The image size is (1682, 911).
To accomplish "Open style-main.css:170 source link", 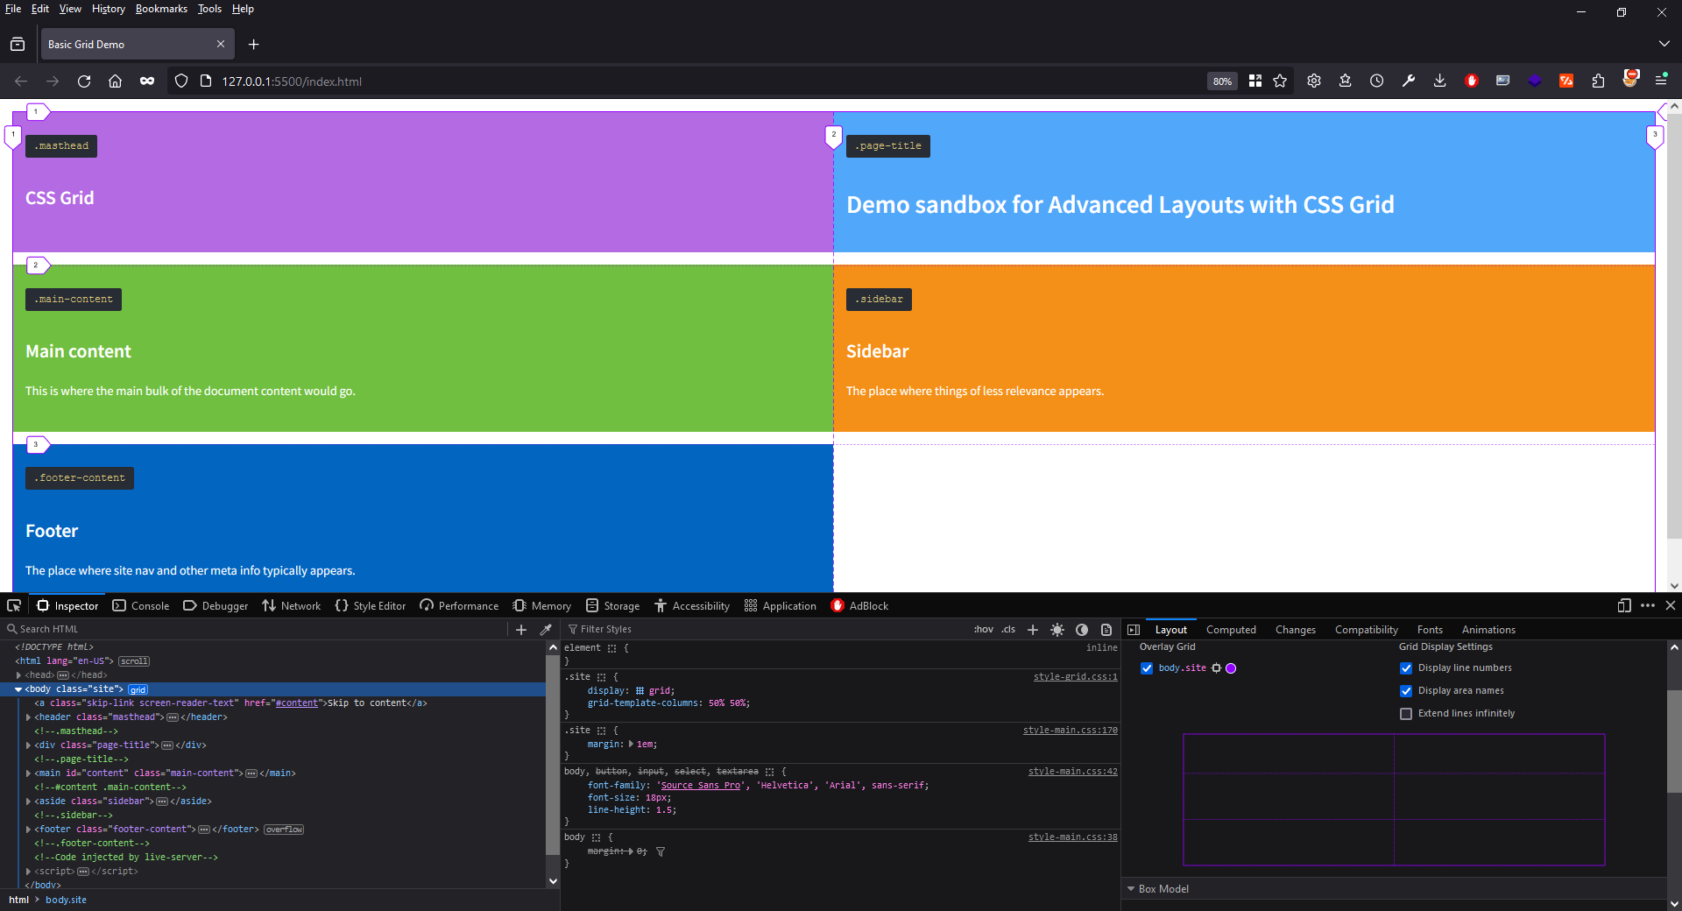I will tap(1070, 730).
